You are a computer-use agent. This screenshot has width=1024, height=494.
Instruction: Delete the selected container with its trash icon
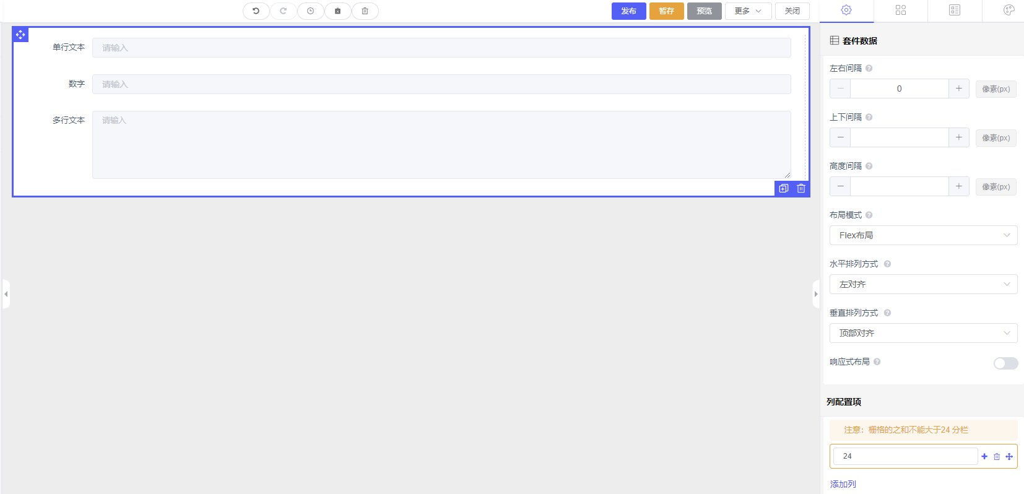pyautogui.click(x=801, y=188)
